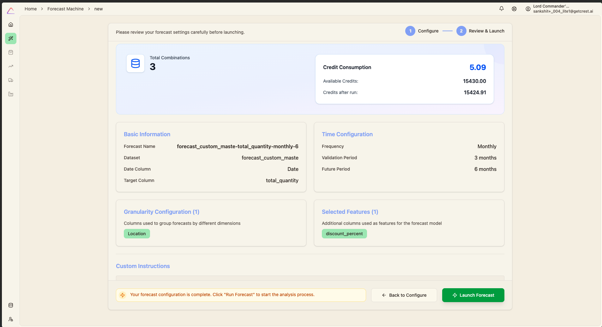
Task: Click the Granularity Configuration (1) heading
Action: point(161,212)
